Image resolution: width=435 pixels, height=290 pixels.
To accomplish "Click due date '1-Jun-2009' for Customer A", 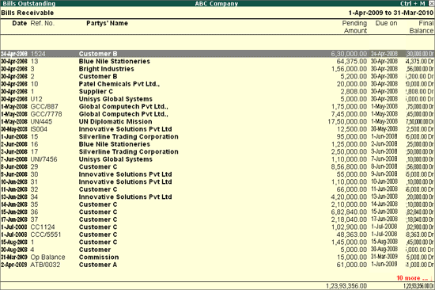I will coord(384,264).
